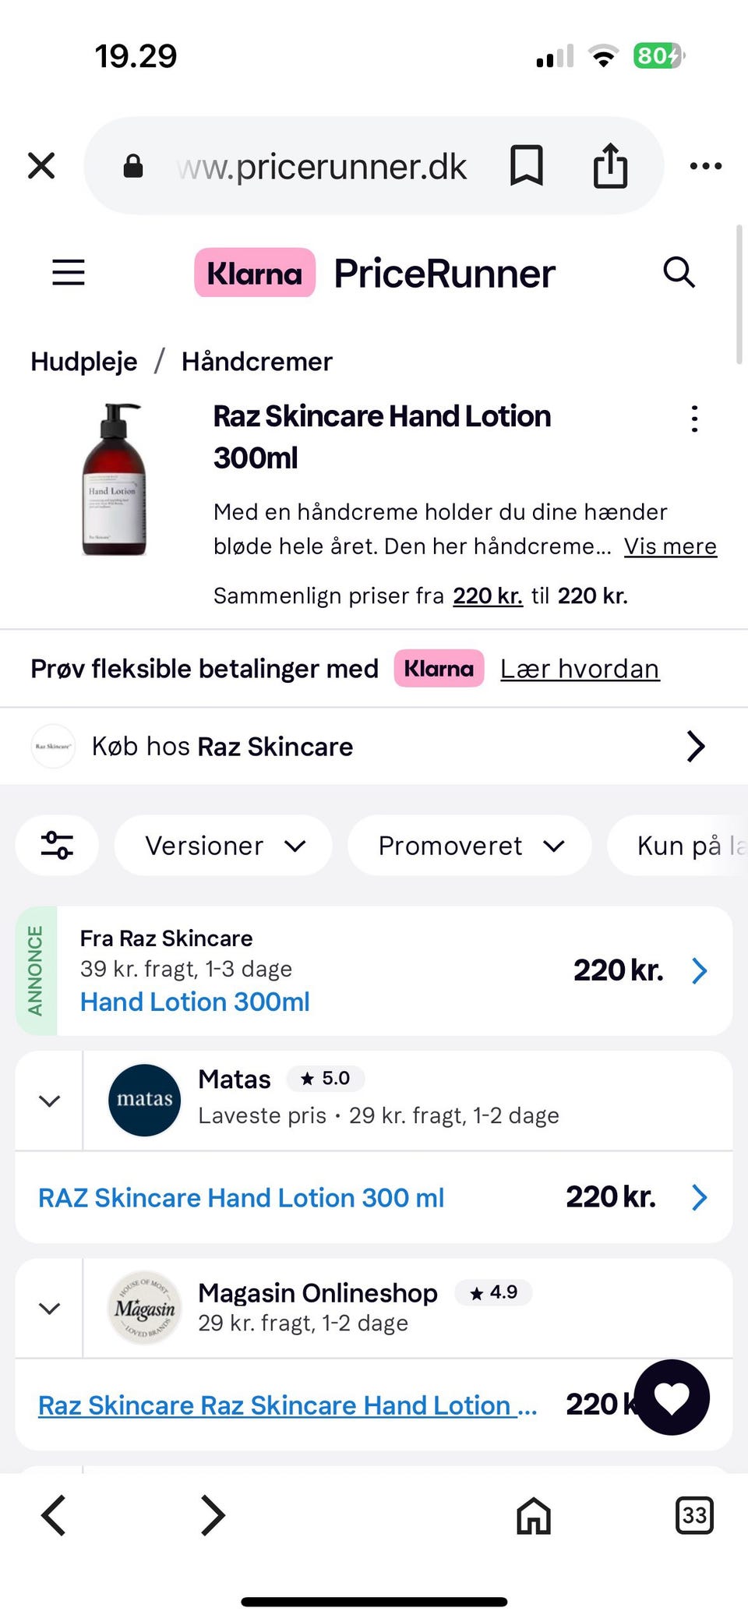Tap the browser share icon
The image size is (748, 1622).
pos(610,165)
